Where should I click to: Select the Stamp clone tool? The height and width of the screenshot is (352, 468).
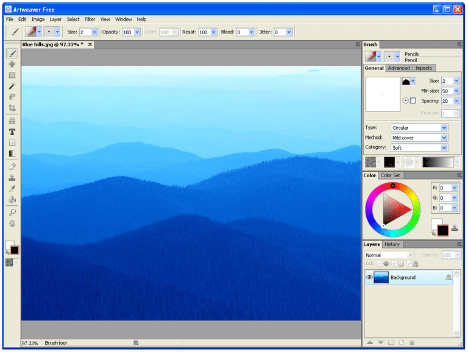pyautogui.click(x=12, y=178)
